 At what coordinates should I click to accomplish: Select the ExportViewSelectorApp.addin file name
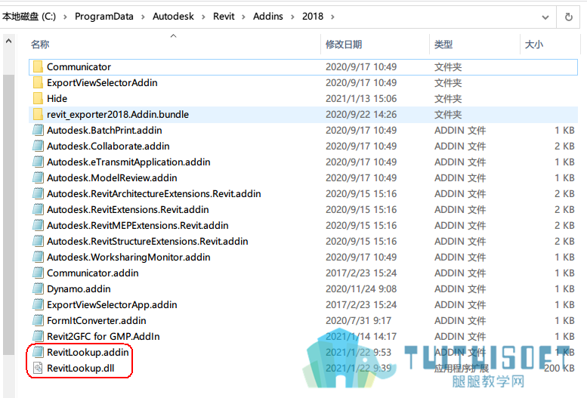pos(112,304)
